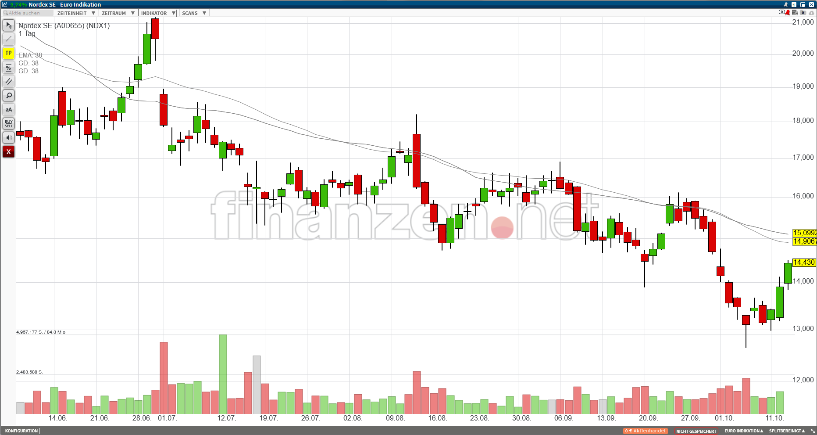Click the Aktie suchen search field
Screen dimensions: 817x435
point(28,13)
